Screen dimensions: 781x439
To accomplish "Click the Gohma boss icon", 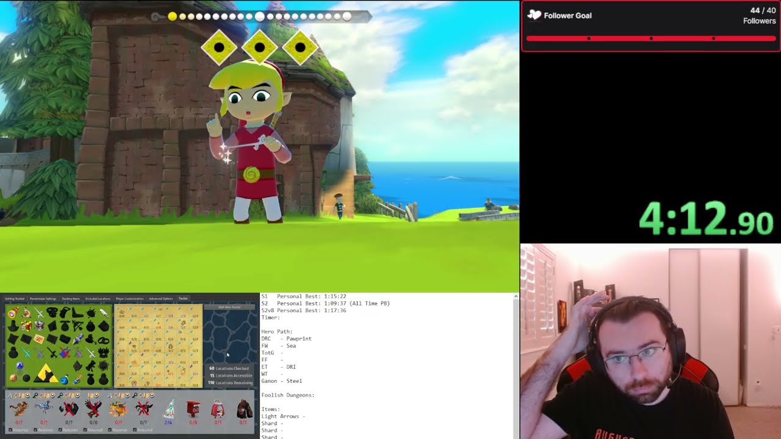I will click(x=19, y=409).
